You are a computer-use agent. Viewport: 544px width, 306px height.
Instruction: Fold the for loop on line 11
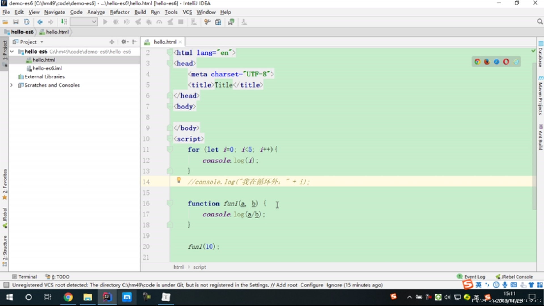click(x=169, y=149)
